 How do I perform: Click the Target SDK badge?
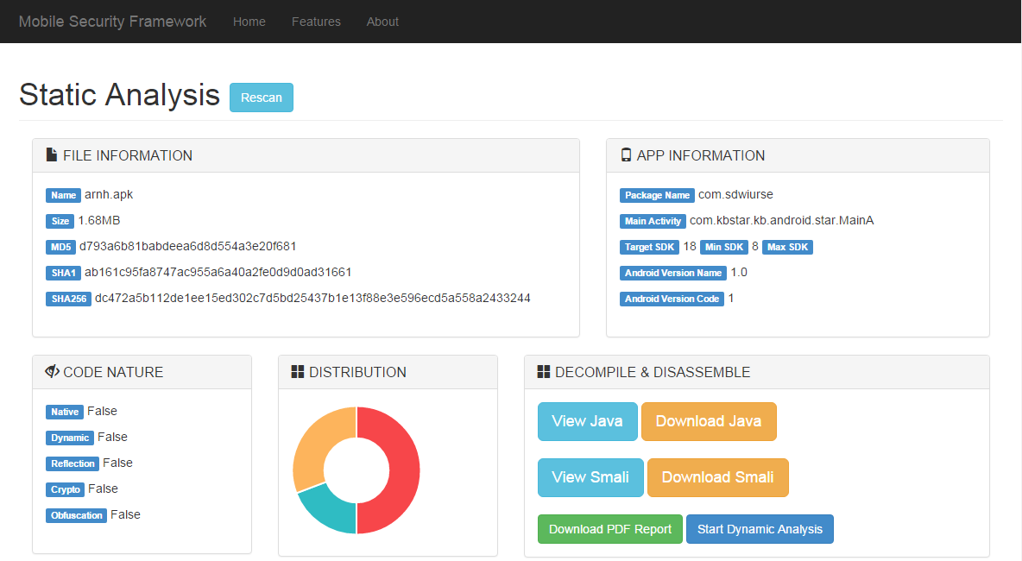[x=649, y=247]
